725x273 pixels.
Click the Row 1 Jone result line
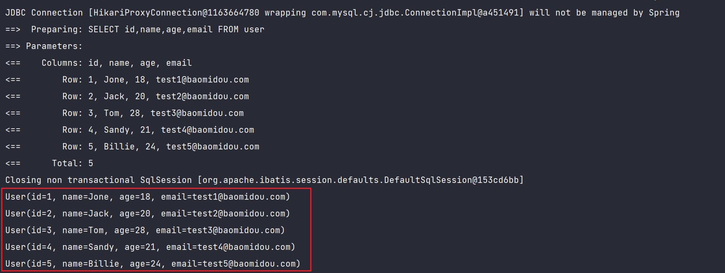(127, 80)
